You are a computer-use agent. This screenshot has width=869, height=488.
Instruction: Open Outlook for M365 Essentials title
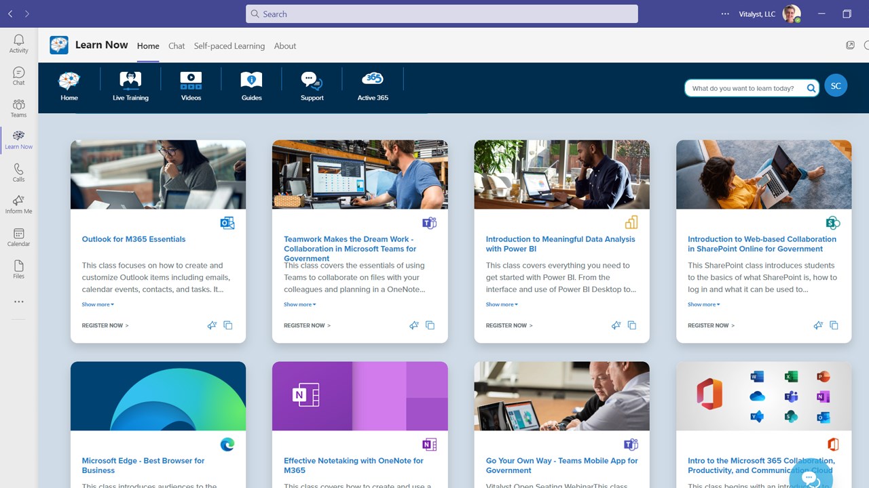point(134,239)
